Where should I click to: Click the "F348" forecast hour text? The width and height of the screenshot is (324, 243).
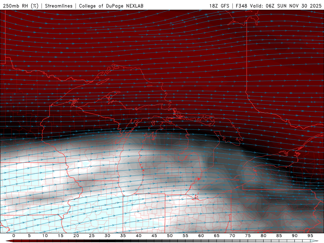click(241, 6)
